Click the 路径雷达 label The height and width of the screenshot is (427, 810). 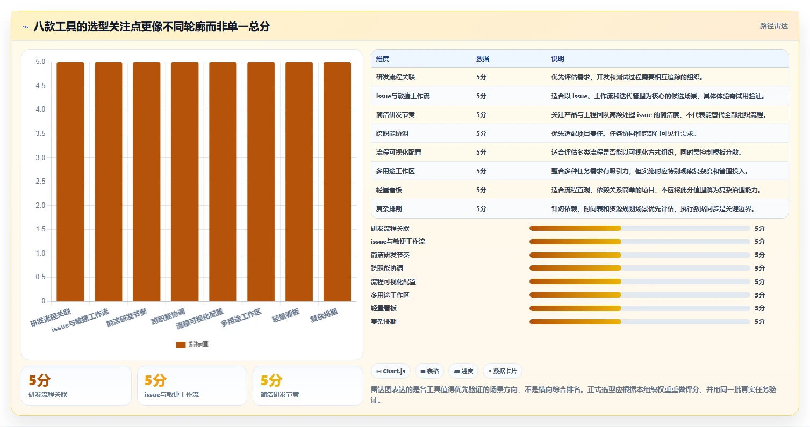773,26
